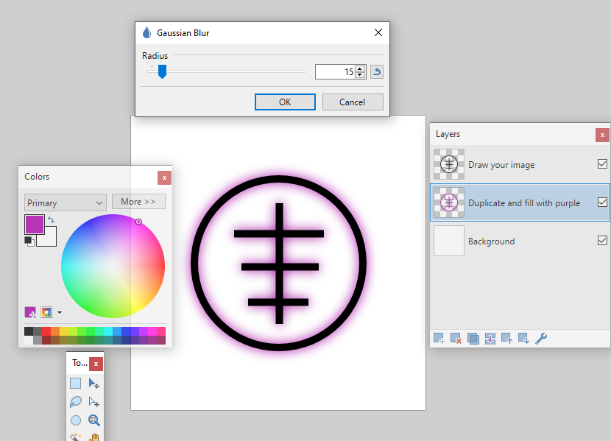611x441 pixels.
Task: Select the Zoom magnifier tool
Action: coord(94,420)
